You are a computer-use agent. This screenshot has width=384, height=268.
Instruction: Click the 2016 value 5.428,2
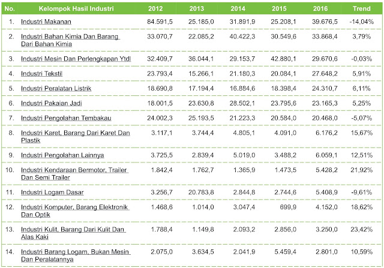coord(326,170)
